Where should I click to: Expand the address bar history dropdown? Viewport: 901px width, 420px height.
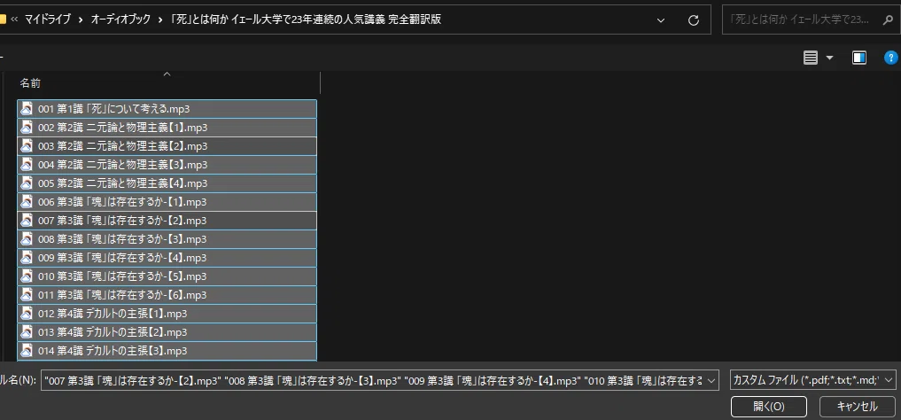(x=661, y=19)
